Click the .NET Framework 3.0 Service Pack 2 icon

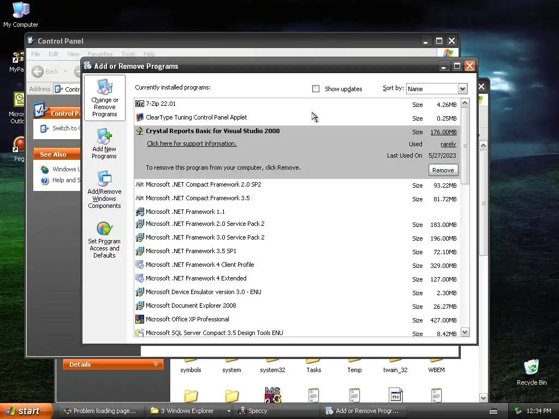pyautogui.click(x=139, y=237)
